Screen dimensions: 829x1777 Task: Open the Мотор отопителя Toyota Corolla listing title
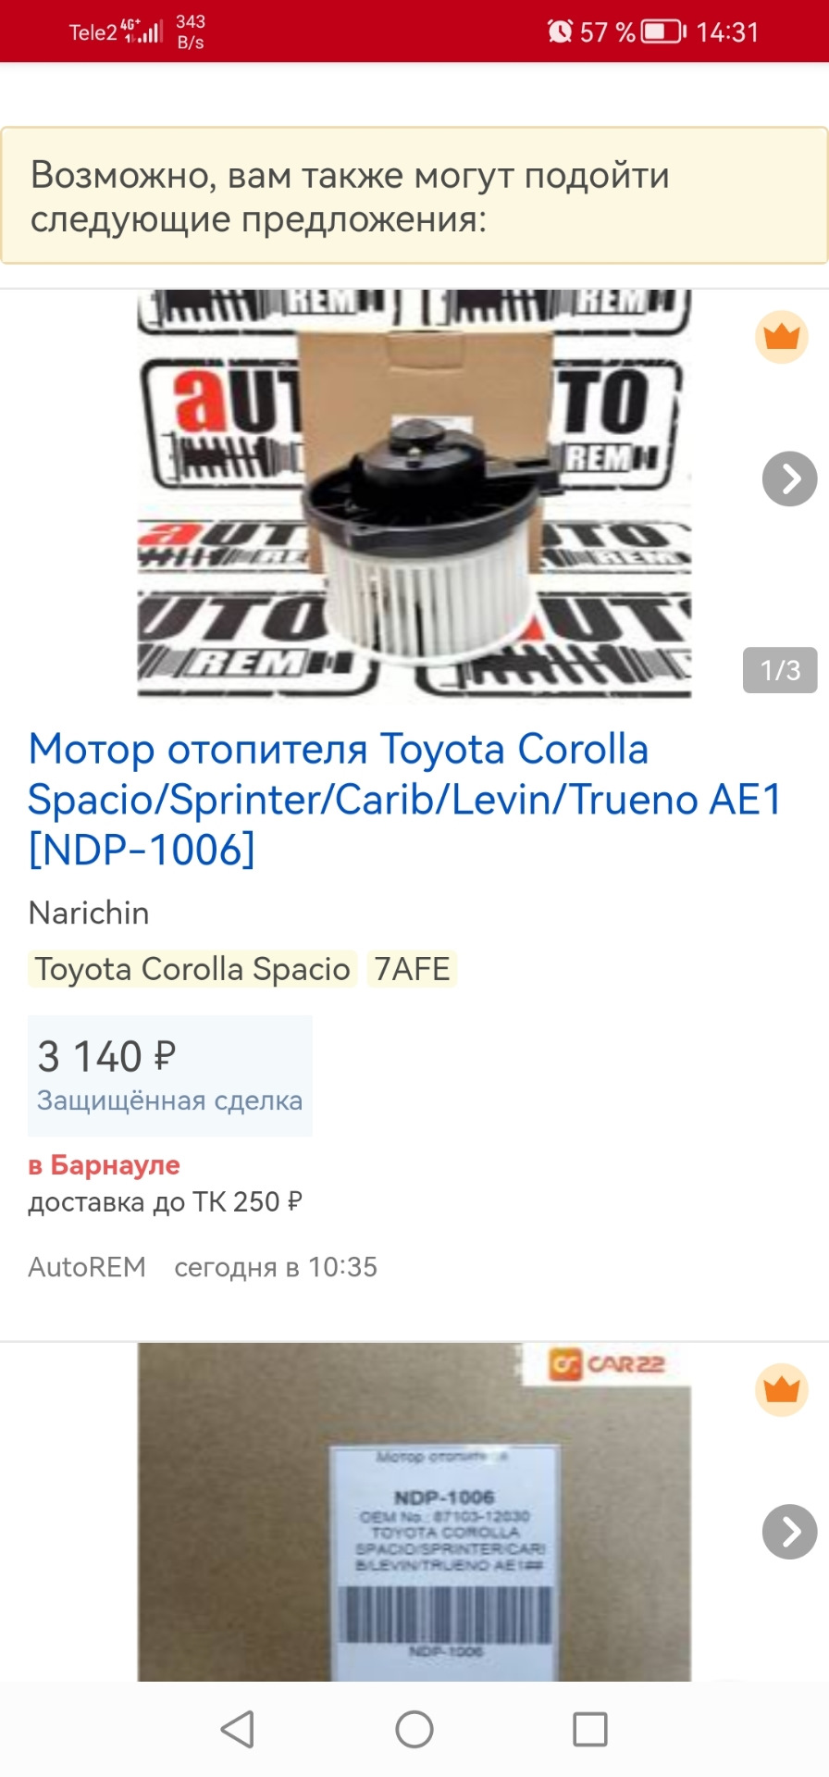coord(404,800)
